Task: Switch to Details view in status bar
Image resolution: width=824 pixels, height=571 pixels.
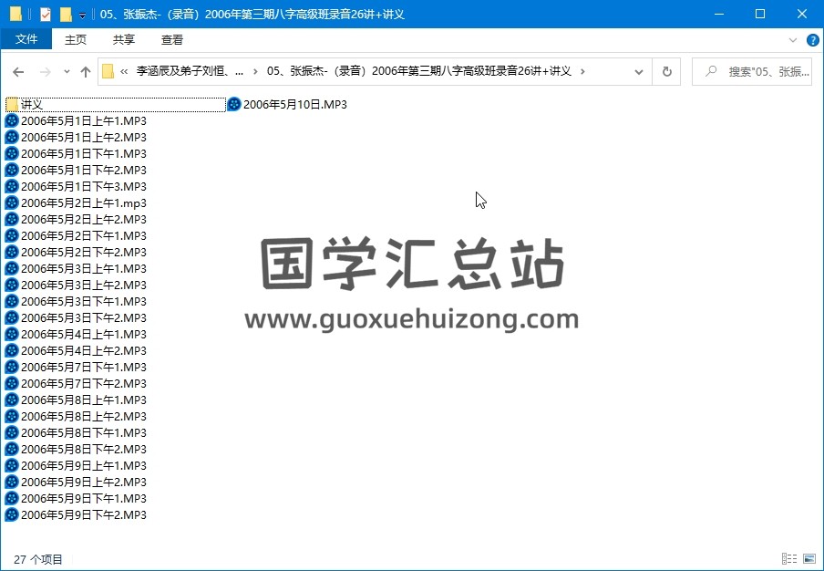Action: pyautogui.click(x=788, y=558)
